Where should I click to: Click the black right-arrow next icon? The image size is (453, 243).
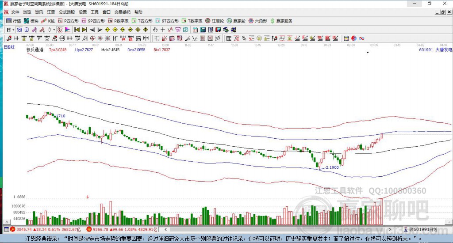pos(100,30)
